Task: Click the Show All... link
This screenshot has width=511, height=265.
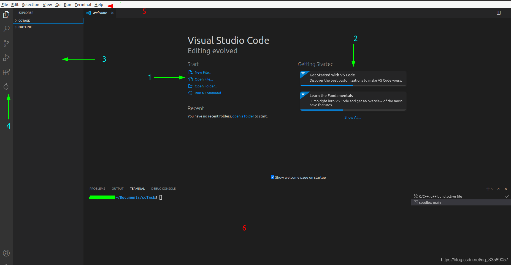Action: pyautogui.click(x=353, y=117)
